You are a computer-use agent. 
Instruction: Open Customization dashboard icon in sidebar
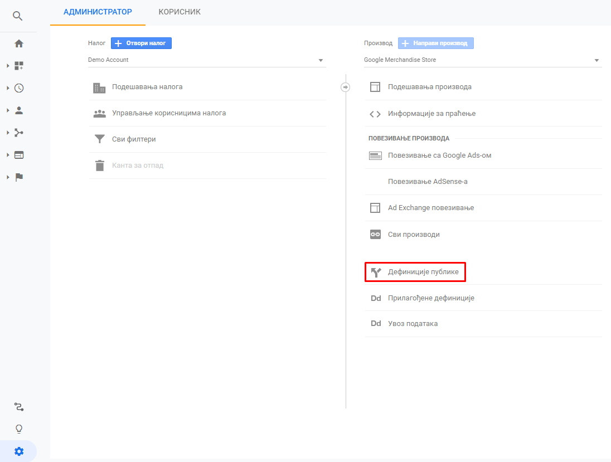point(19,66)
